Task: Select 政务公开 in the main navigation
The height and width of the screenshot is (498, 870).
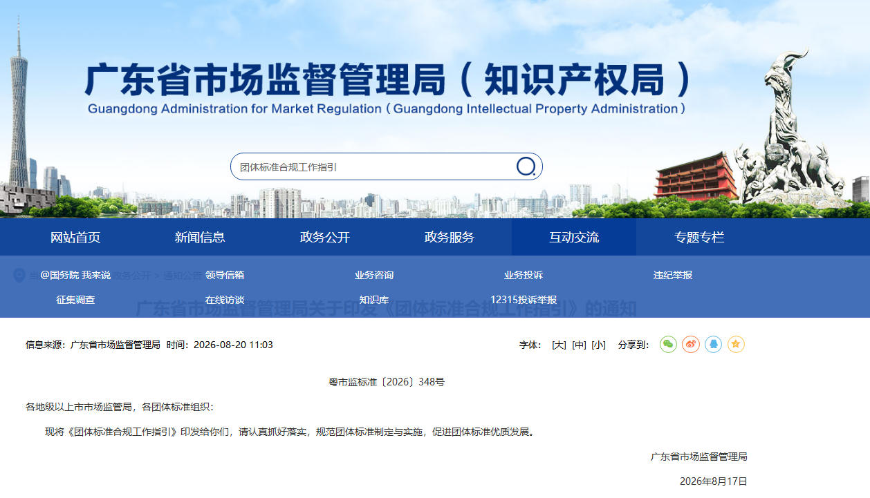Action: (325, 237)
